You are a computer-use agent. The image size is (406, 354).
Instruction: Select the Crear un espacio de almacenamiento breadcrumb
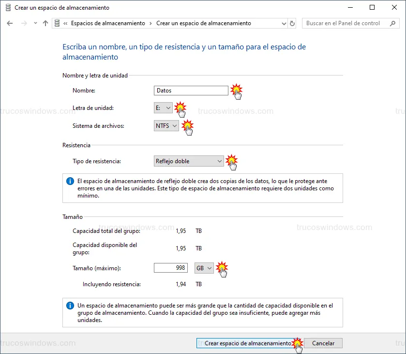click(204, 23)
